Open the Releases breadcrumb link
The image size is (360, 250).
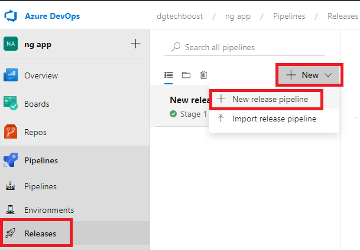pyautogui.click(x=343, y=16)
